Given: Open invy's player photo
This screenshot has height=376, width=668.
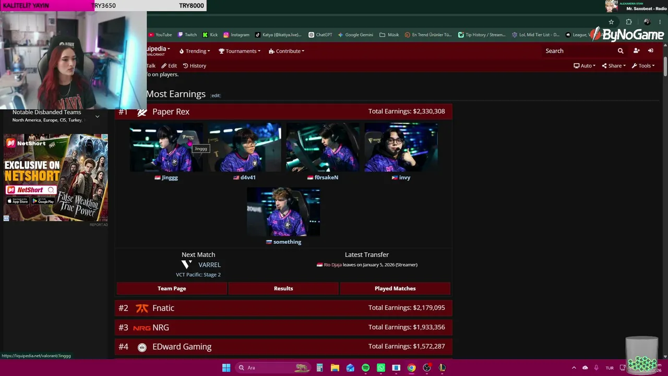Looking at the screenshot, I should (401, 147).
